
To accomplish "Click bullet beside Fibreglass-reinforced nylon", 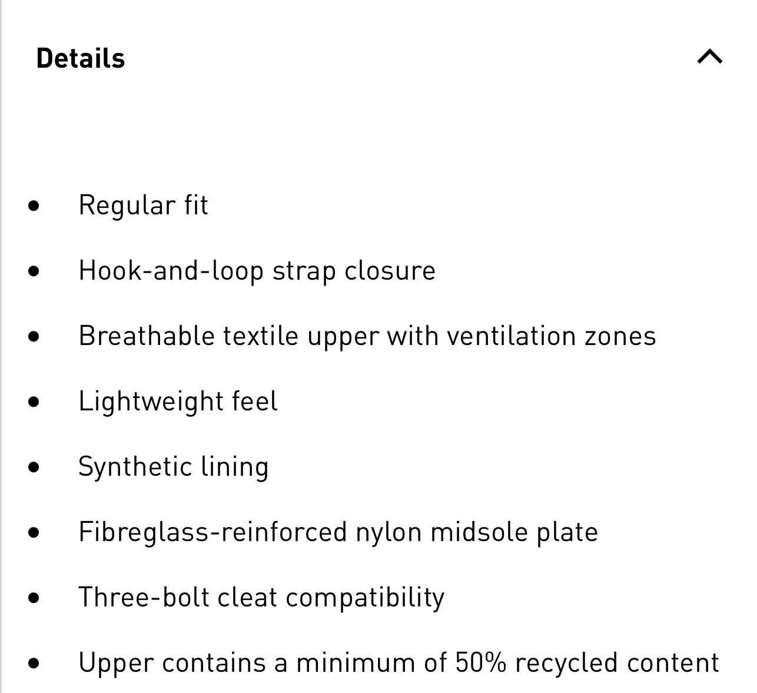I will tap(34, 533).
